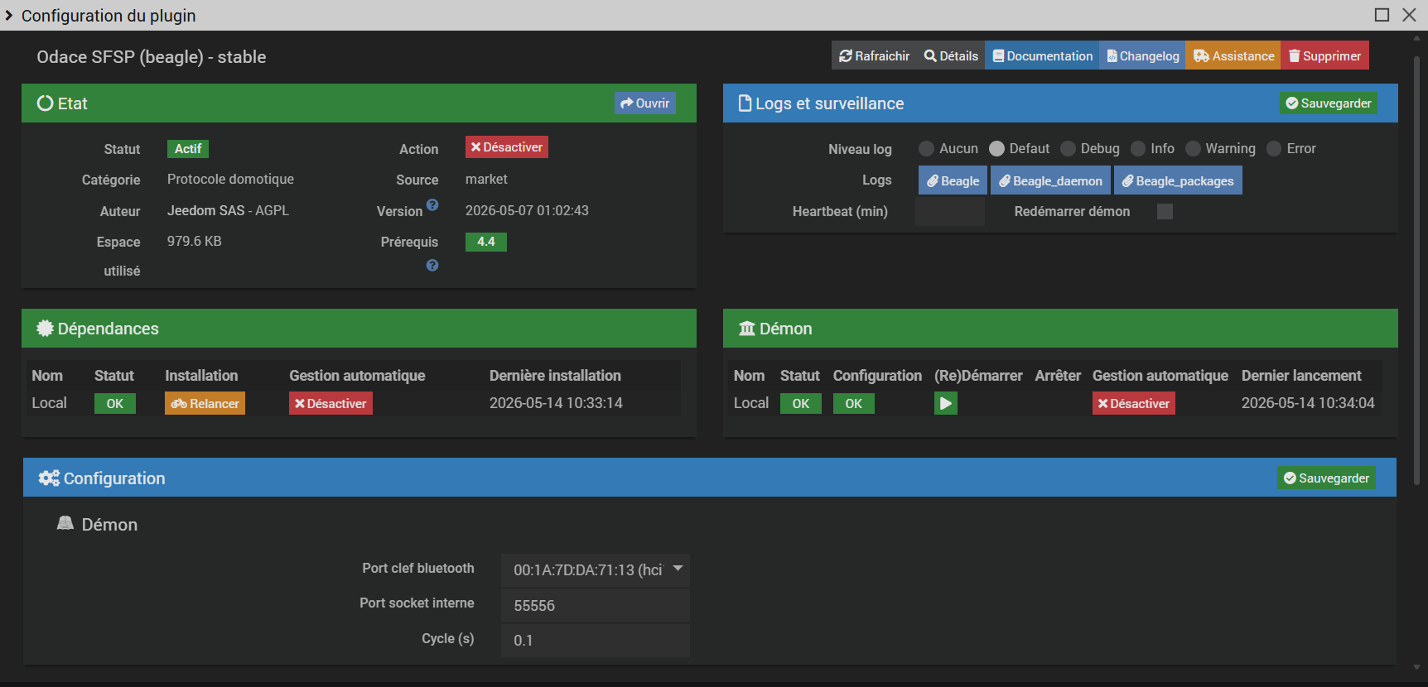Click the Etat panel power icon

[x=46, y=103]
